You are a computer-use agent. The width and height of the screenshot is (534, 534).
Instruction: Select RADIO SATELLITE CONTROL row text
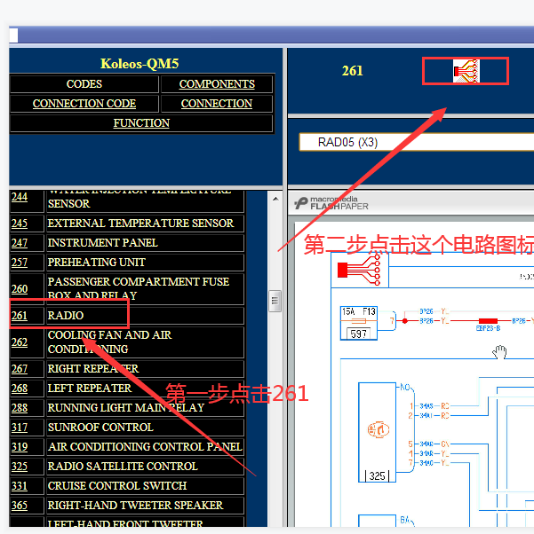(123, 467)
